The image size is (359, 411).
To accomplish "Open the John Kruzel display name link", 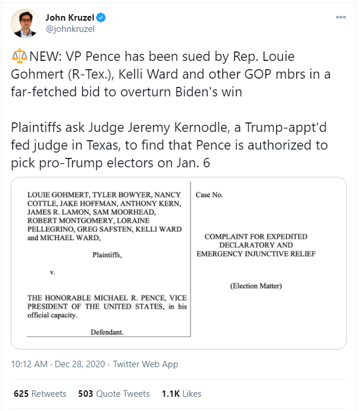I will tap(70, 18).
